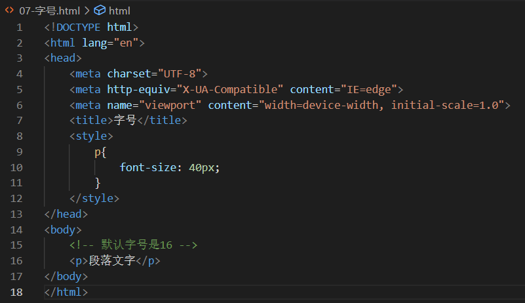Click the html symbol cube icon
This screenshot has width=525, height=303.
[100, 10]
